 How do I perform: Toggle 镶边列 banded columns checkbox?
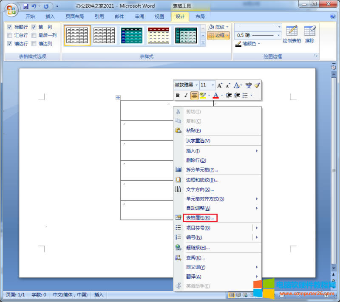click(x=34, y=44)
